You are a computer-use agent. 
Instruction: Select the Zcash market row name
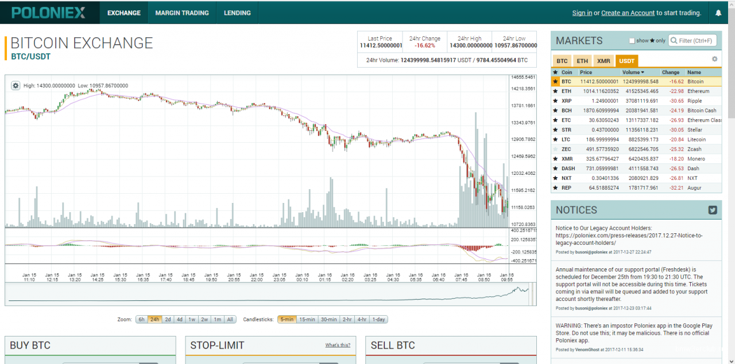694,149
